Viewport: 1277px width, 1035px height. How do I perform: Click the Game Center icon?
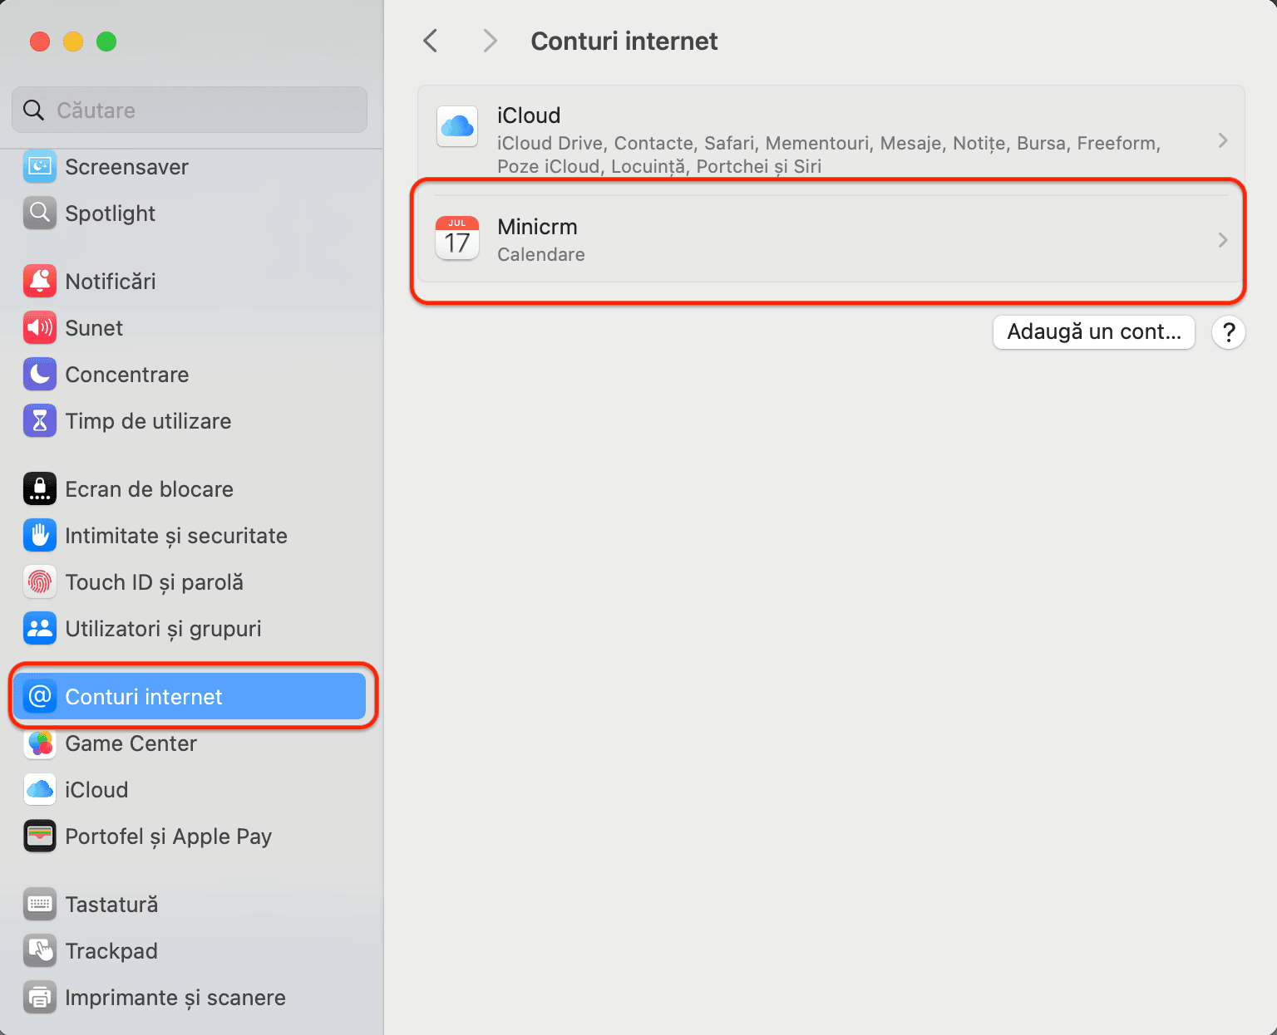point(40,743)
